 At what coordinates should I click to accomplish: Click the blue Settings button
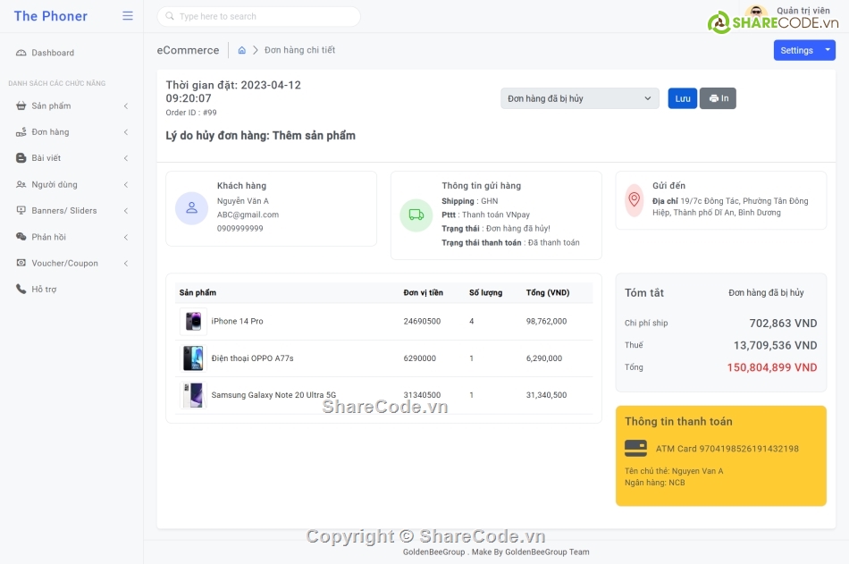pyautogui.click(x=796, y=50)
